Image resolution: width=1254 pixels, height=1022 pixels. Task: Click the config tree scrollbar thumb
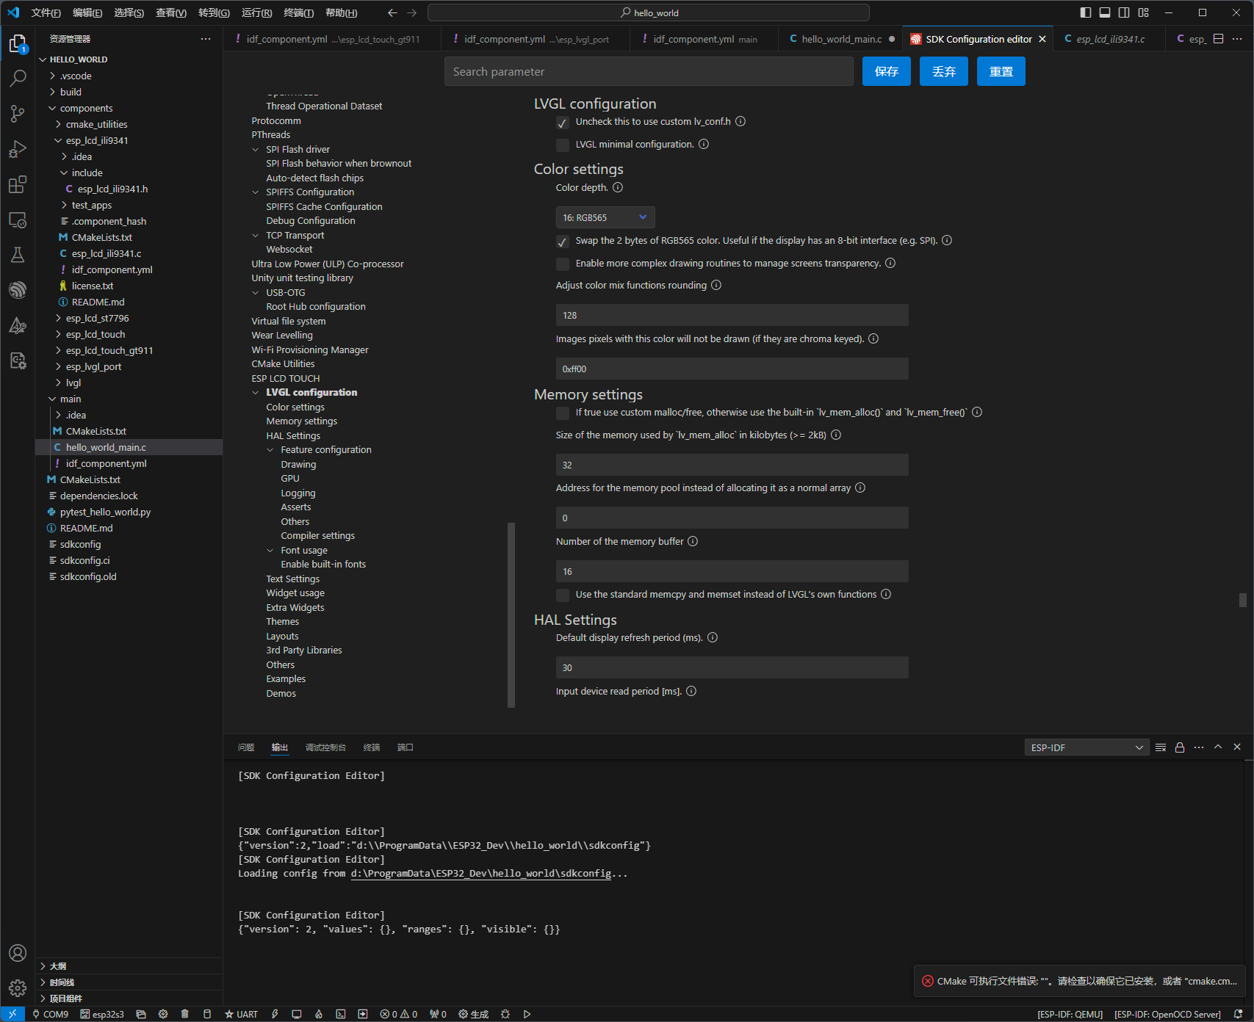(x=511, y=615)
